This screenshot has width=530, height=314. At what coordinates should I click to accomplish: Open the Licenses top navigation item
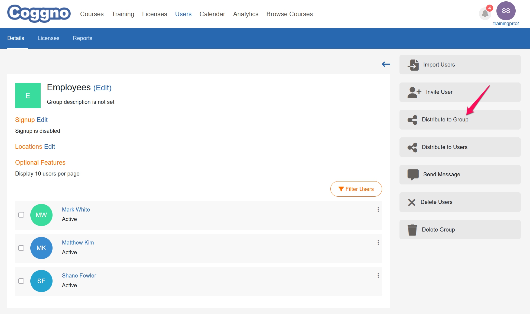[155, 14]
